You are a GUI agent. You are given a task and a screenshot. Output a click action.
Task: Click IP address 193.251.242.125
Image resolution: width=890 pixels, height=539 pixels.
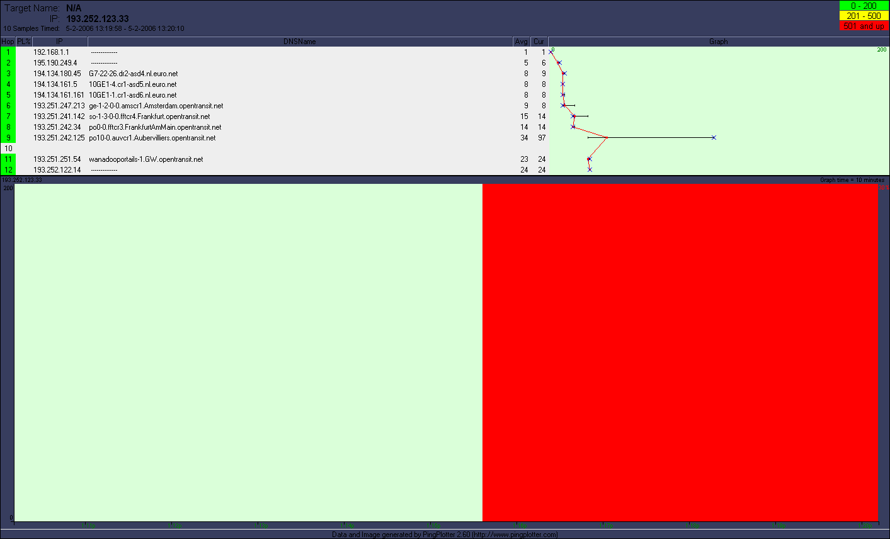[x=59, y=138]
